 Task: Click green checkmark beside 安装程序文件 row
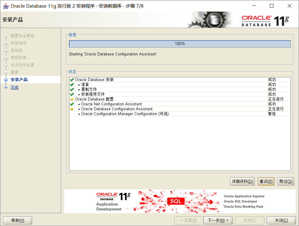click(72, 94)
